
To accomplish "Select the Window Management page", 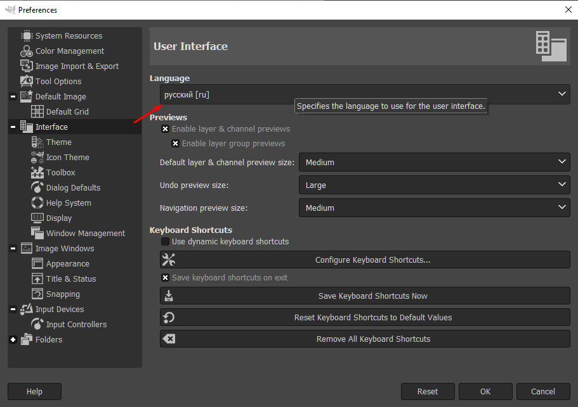I will [86, 233].
